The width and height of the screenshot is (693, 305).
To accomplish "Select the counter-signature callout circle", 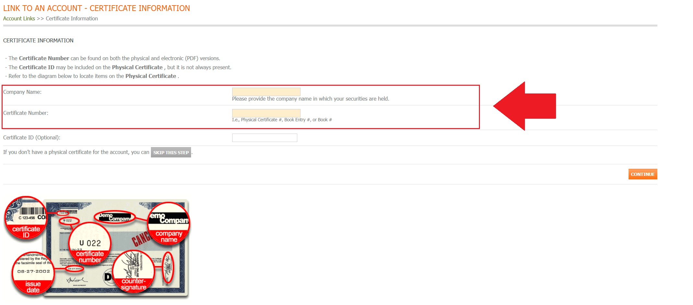I will click(133, 272).
